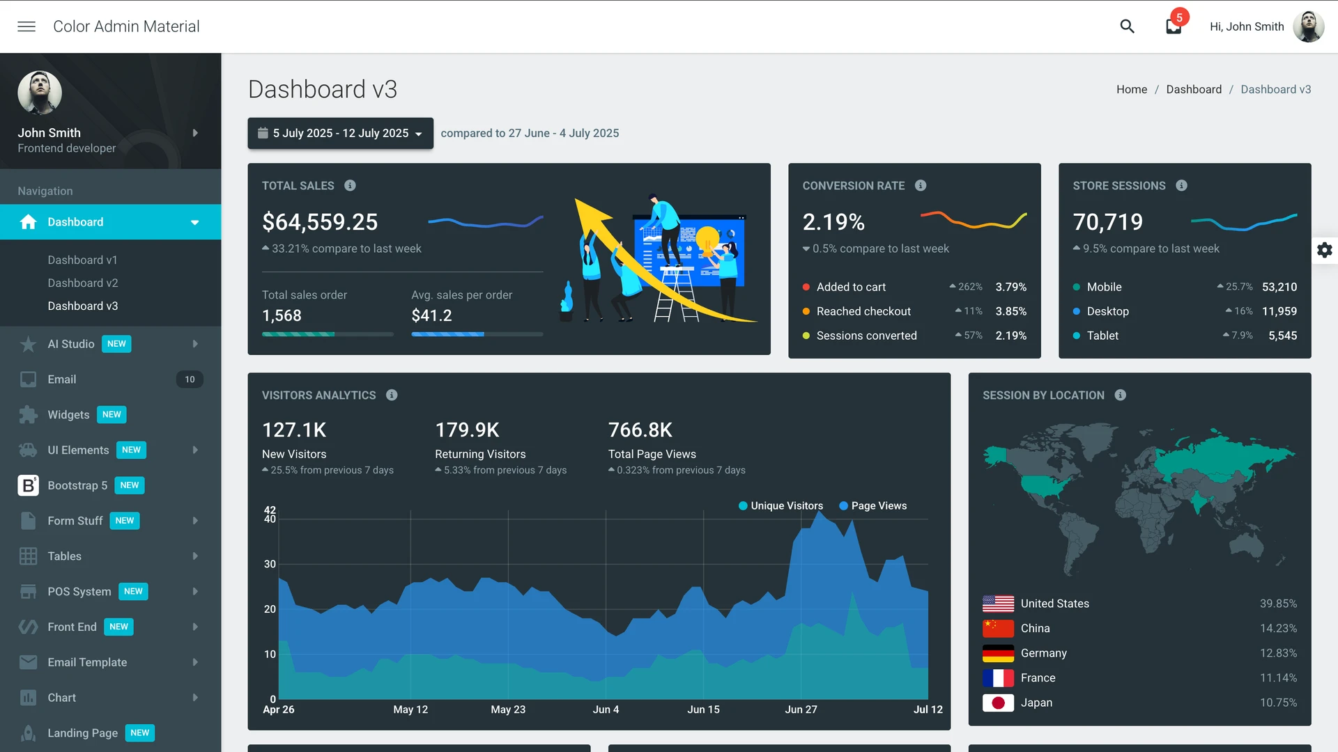Expand the Tables submenu arrow
1338x752 pixels.
pyautogui.click(x=195, y=556)
